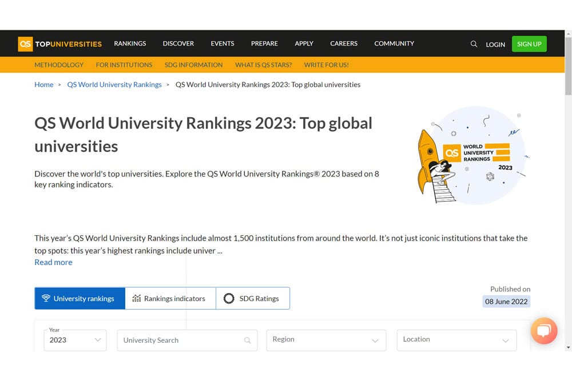Click the magnifier inside University Search
Viewport: 572px width, 381px height.
pyautogui.click(x=248, y=340)
